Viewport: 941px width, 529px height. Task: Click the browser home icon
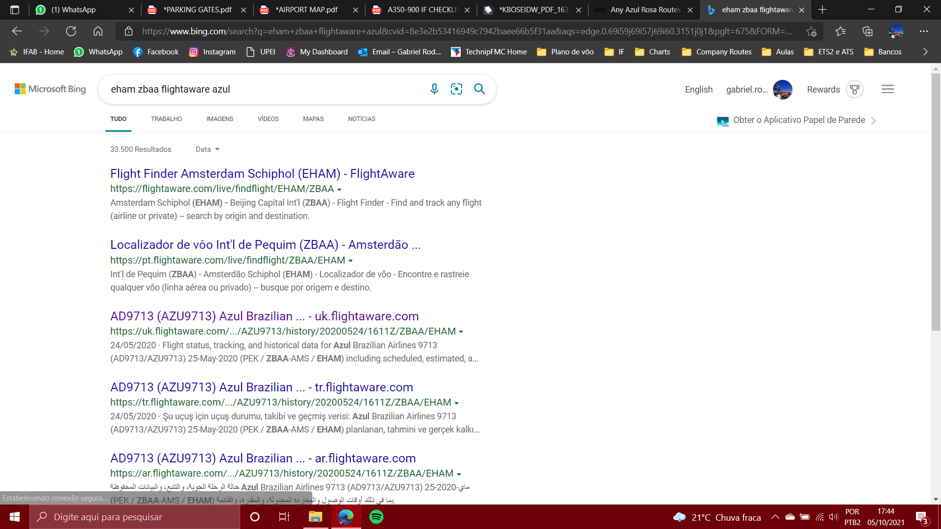(x=98, y=31)
